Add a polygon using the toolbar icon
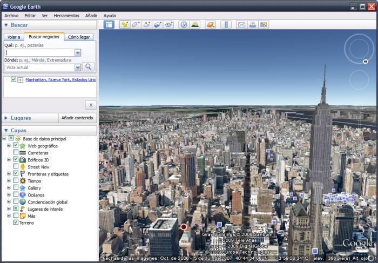Viewport: 378px width, 263px height. (x=136, y=25)
